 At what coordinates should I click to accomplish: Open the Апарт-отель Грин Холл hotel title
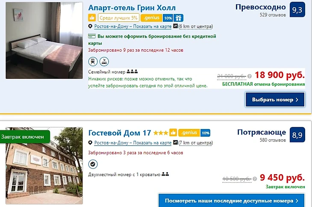(132, 8)
